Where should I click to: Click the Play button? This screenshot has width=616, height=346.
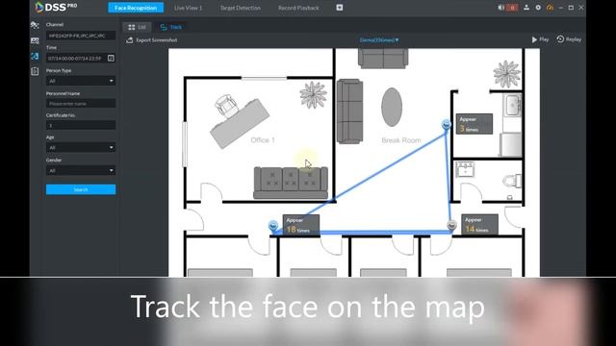pyautogui.click(x=540, y=39)
